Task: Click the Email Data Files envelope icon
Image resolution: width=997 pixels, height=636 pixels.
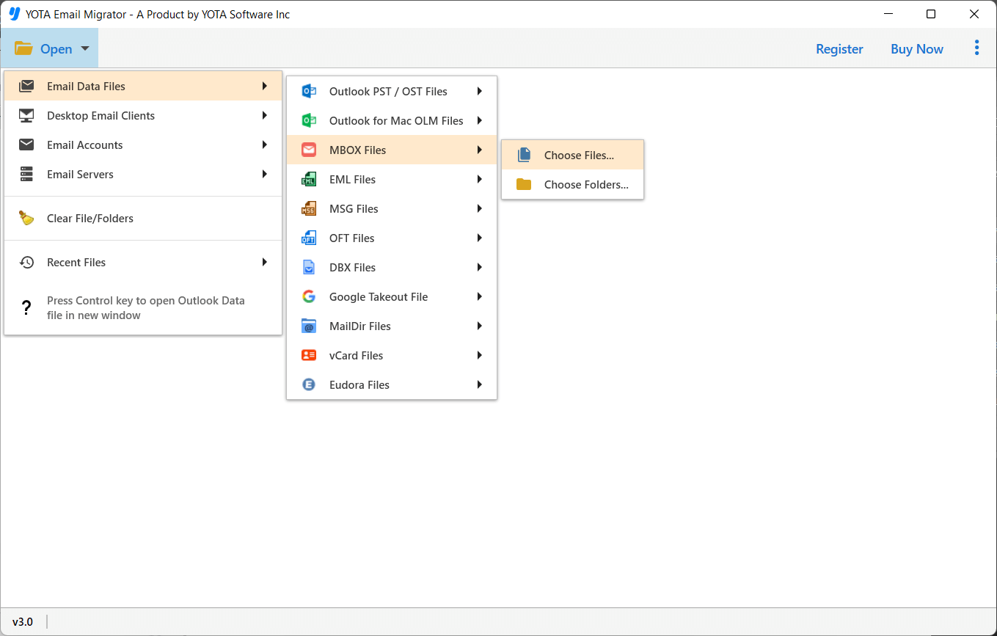Action: click(x=26, y=86)
